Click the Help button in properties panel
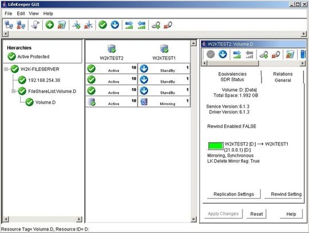 pos(291,214)
